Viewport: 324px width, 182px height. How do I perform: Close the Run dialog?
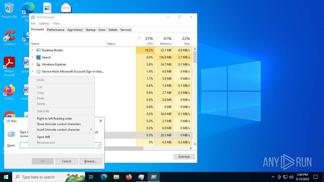[101, 121]
